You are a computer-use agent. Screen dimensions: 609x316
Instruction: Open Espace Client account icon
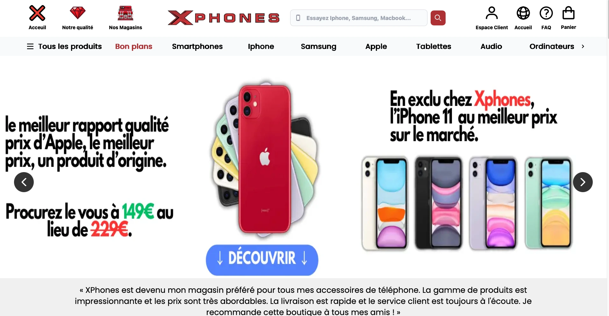click(x=492, y=13)
